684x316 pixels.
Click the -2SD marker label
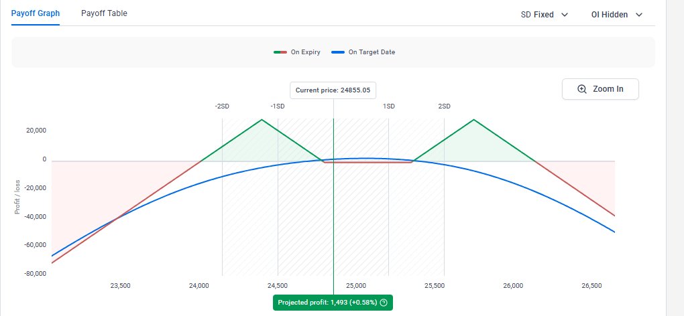point(222,106)
